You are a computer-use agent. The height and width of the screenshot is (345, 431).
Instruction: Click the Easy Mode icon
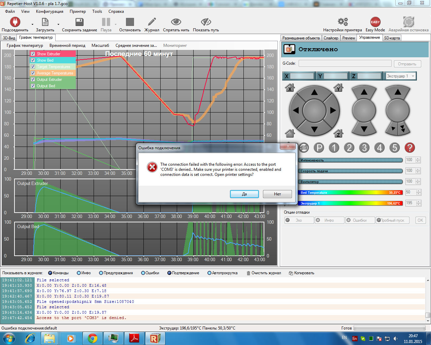[375, 22]
